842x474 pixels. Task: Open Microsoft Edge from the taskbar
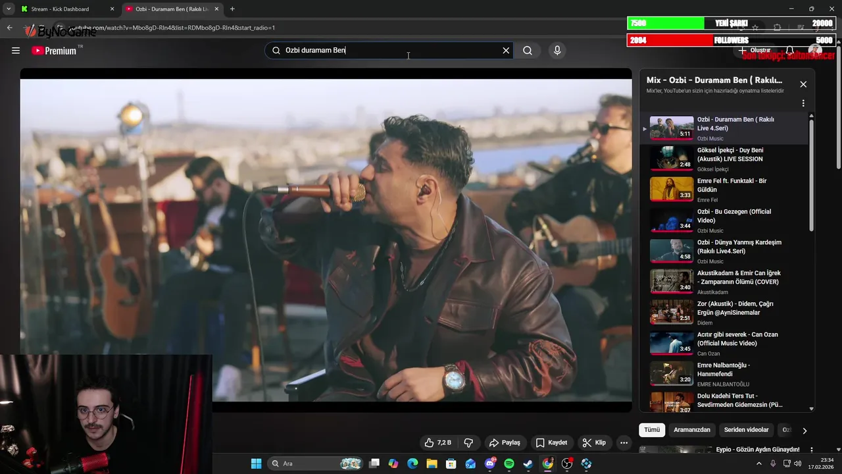click(412, 463)
